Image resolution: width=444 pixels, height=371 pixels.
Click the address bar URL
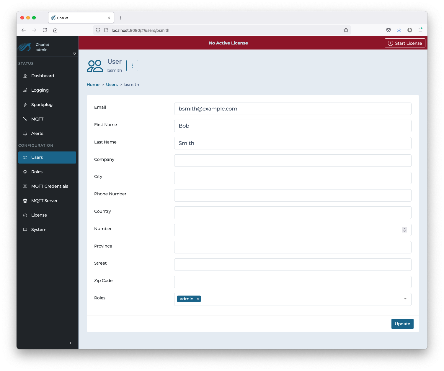pos(140,30)
